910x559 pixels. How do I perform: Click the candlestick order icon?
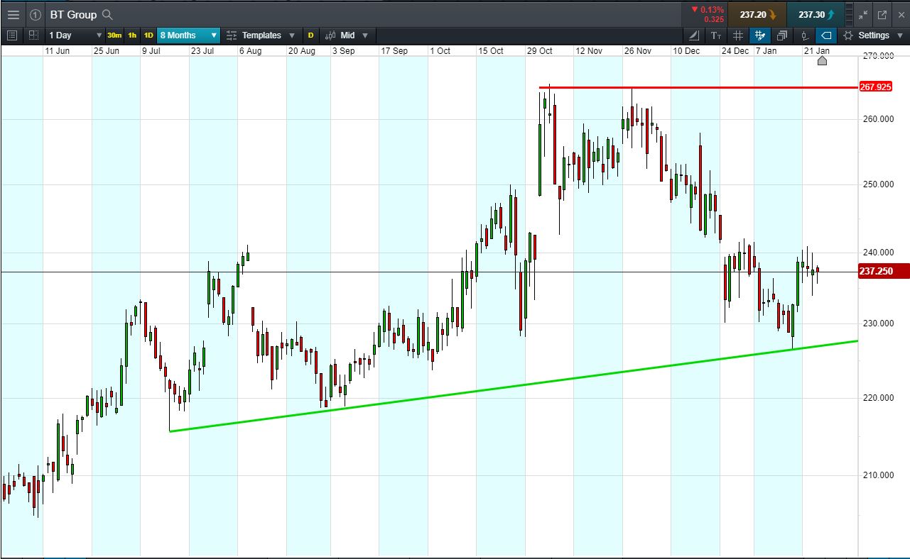804,35
